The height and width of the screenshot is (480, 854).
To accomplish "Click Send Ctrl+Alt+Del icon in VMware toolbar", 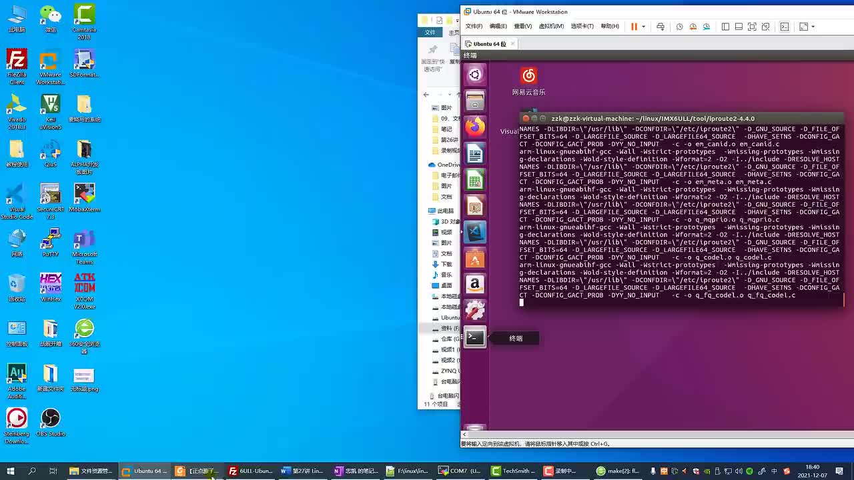I will [x=661, y=27].
